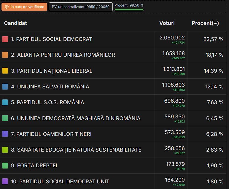Click the green increment +314.853
Image resolution: width=229 pixels, height=189 pixels.
(x=178, y=137)
